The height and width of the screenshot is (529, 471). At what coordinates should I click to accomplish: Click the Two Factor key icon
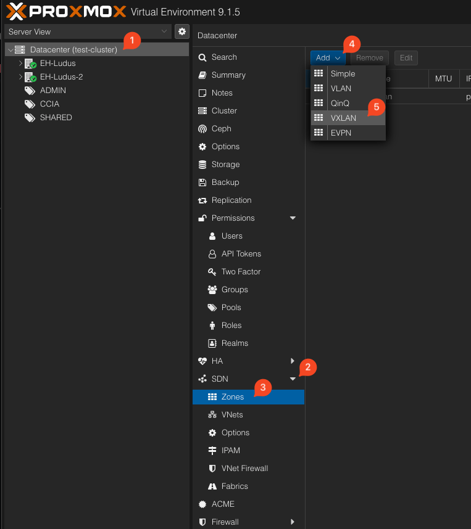pos(212,272)
